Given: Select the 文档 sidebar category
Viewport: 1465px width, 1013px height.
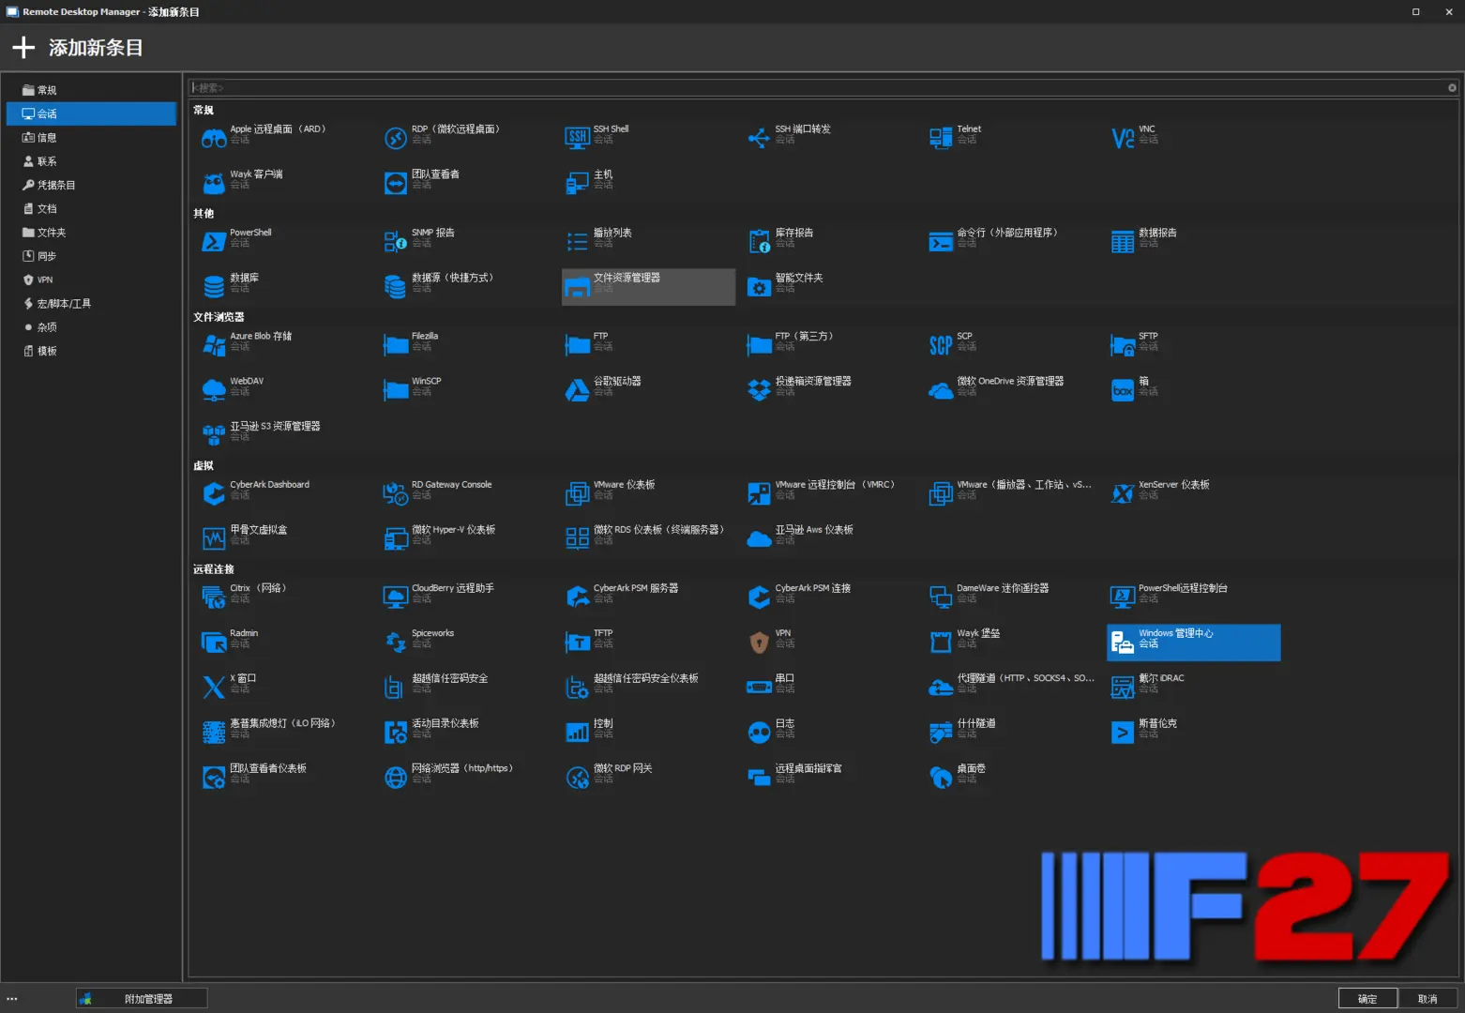Looking at the screenshot, I should 91,209.
